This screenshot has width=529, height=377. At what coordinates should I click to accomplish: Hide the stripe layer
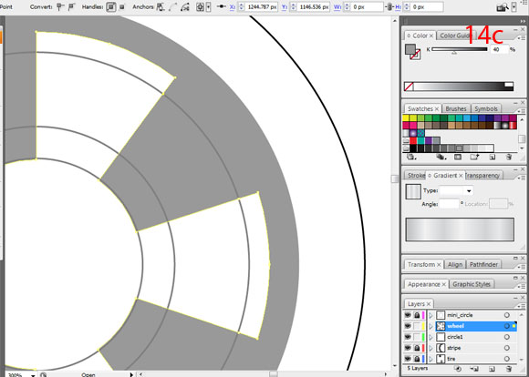coord(408,348)
